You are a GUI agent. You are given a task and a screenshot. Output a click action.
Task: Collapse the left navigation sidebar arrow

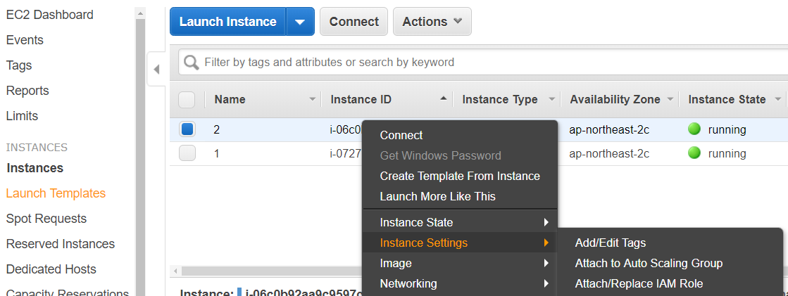click(x=156, y=69)
